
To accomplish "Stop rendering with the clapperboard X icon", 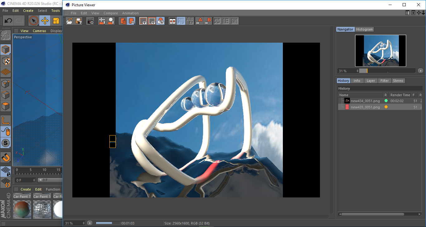I will tap(90, 21).
